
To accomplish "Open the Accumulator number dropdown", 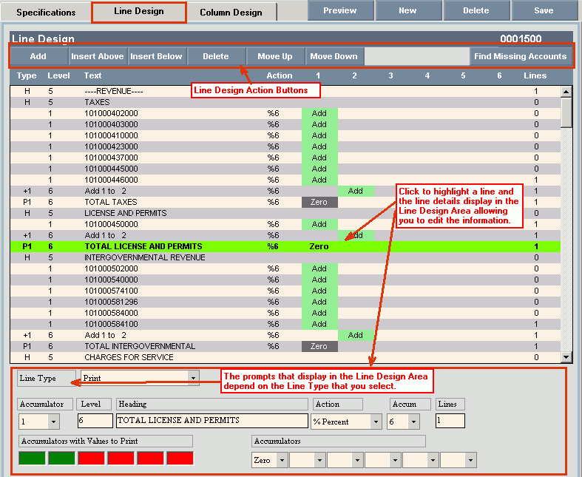I will tap(53, 421).
